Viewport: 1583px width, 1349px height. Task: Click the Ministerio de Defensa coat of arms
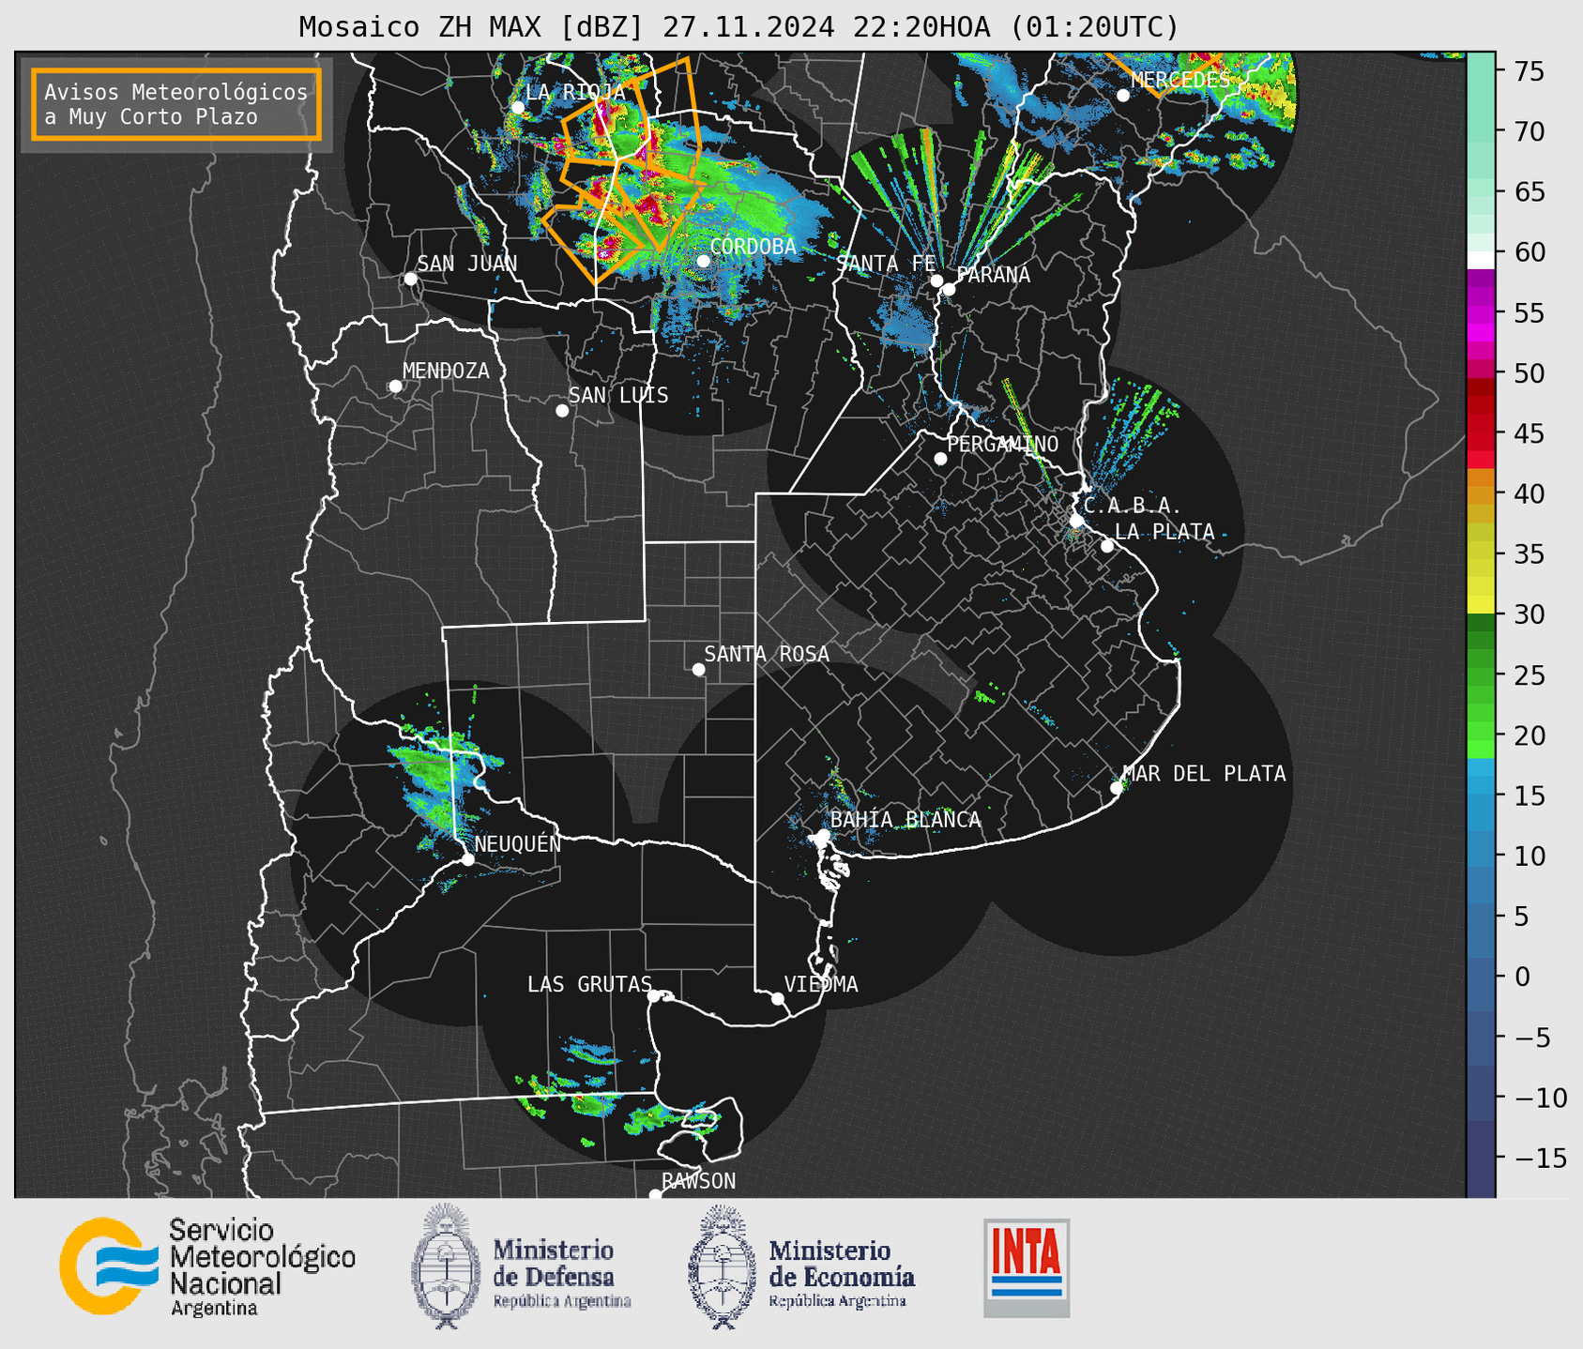click(446, 1266)
